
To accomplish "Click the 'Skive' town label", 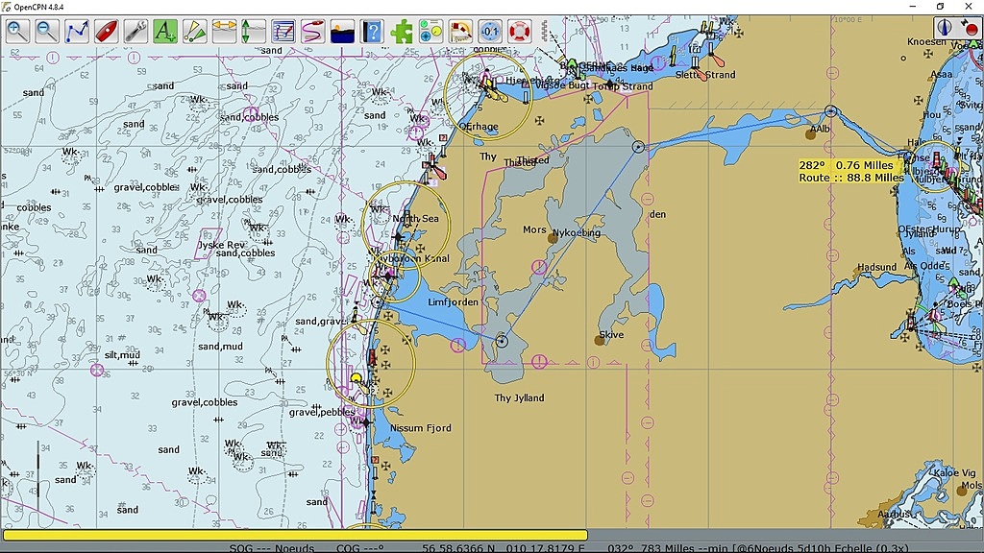I will [x=611, y=335].
